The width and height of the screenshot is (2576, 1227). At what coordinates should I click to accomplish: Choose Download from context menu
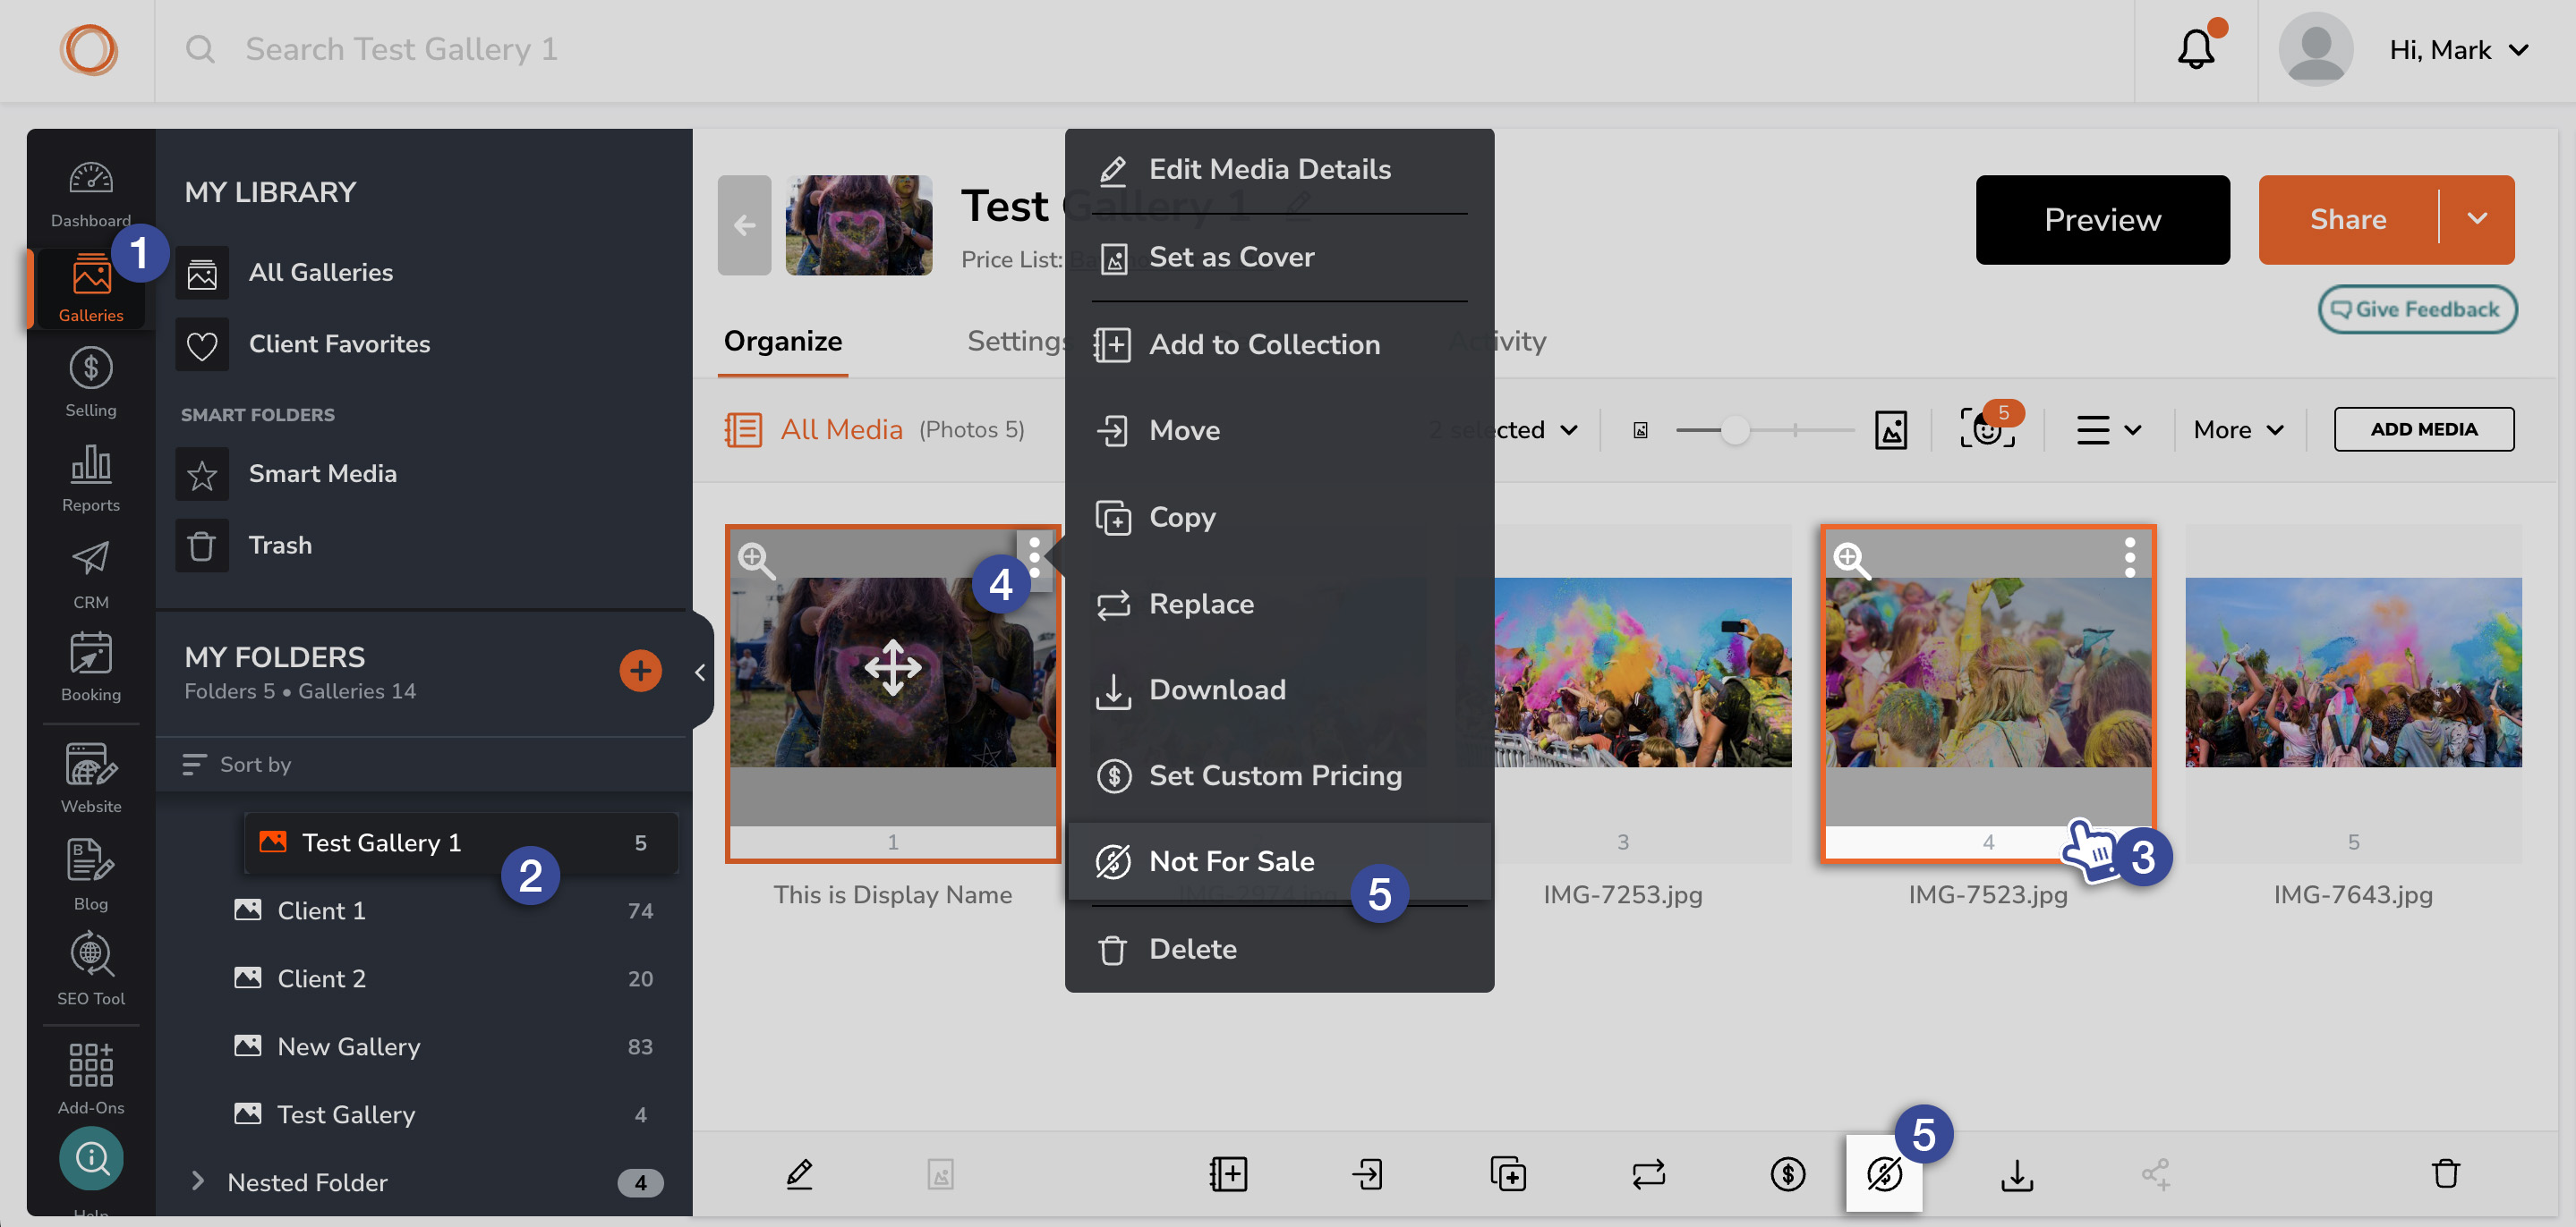1278,690
